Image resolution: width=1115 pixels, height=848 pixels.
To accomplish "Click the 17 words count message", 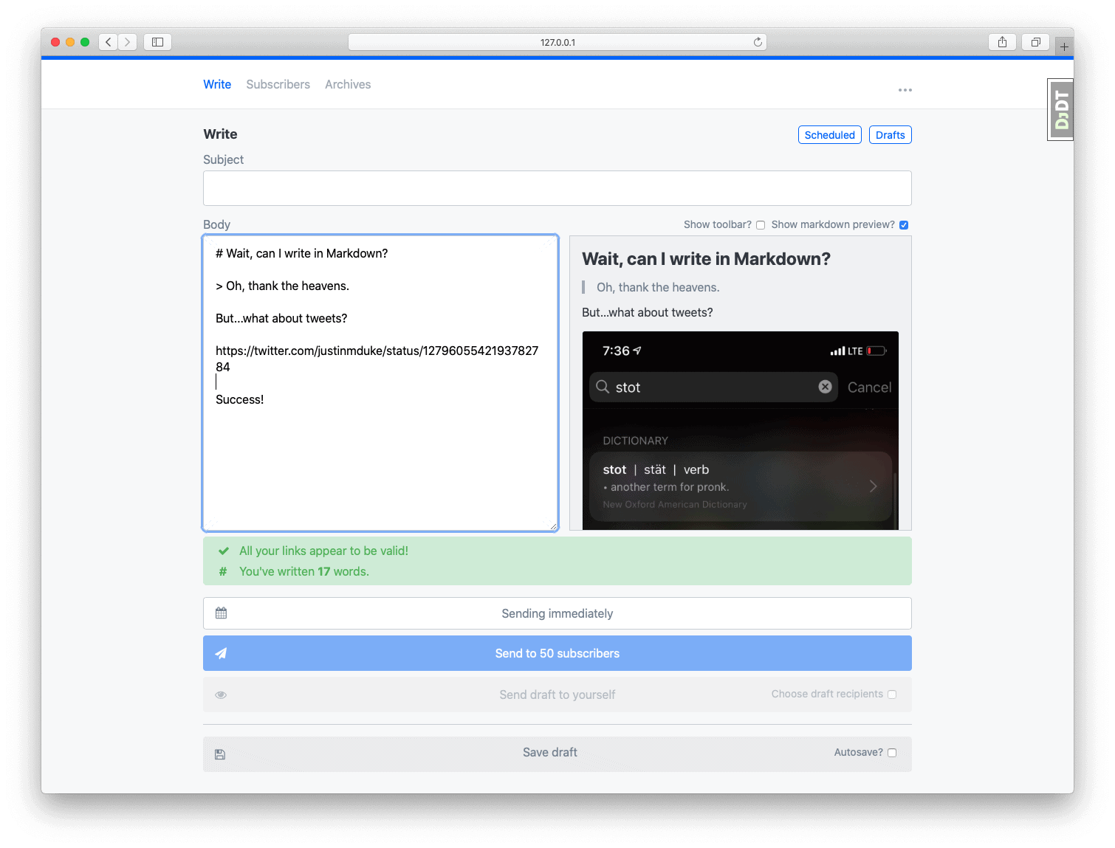I will (x=304, y=571).
